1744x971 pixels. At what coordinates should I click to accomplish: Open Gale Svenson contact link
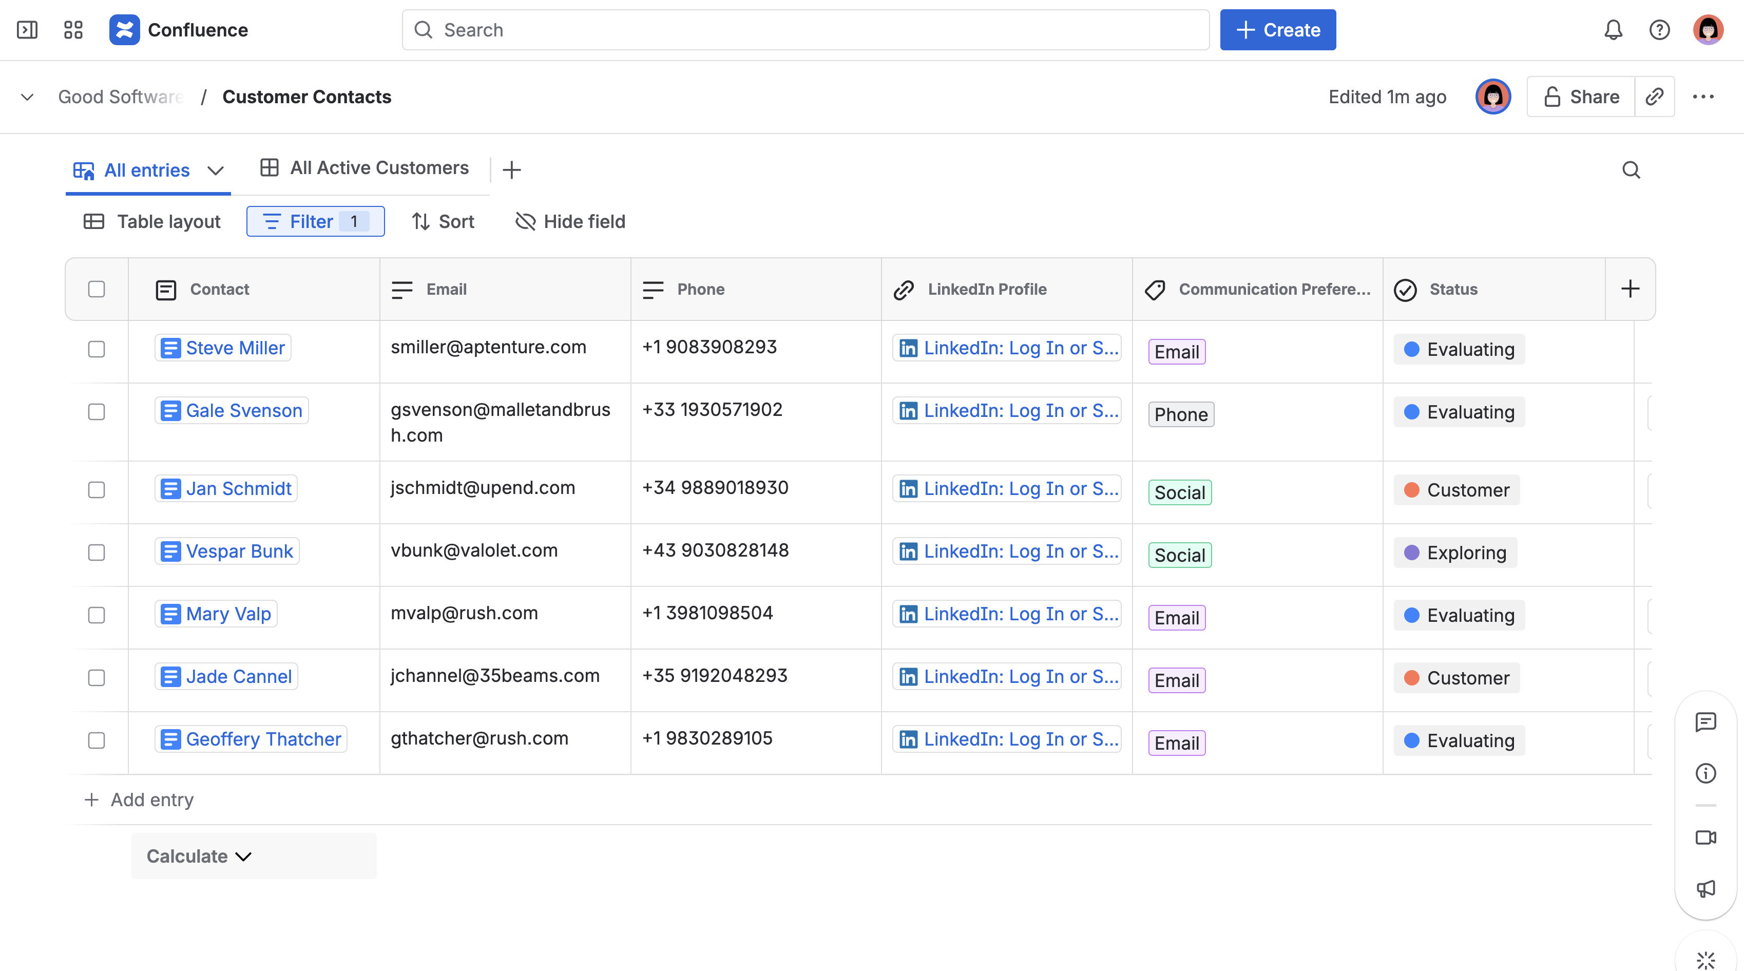[244, 411]
